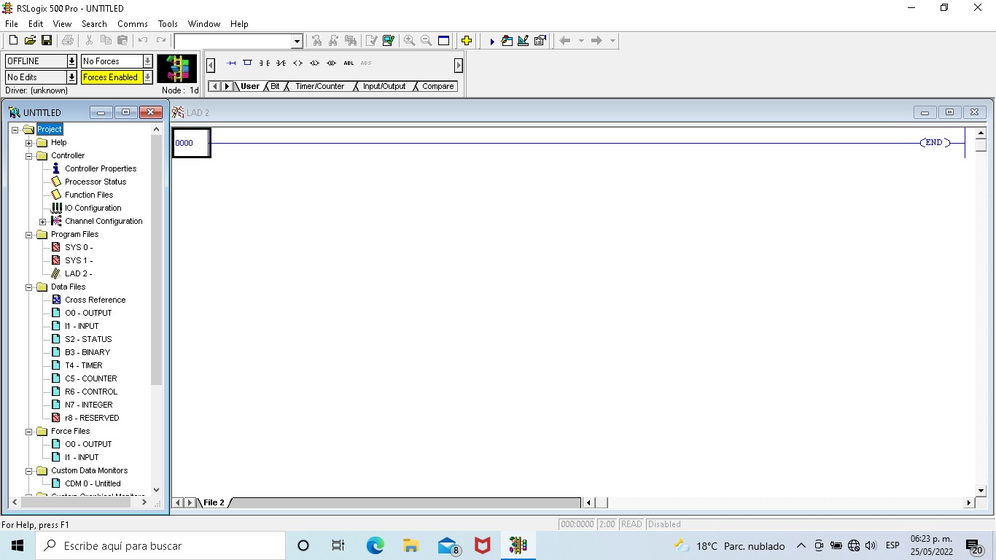The width and height of the screenshot is (996, 560).
Task: Click the forward navigation arrow
Action: tap(596, 41)
